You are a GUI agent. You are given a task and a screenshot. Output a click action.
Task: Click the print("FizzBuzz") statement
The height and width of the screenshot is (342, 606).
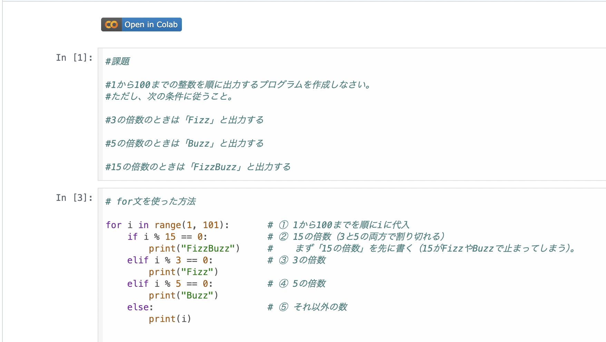[x=194, y=248]
